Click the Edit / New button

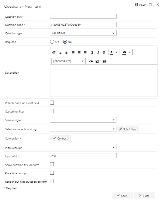[128, 129]
